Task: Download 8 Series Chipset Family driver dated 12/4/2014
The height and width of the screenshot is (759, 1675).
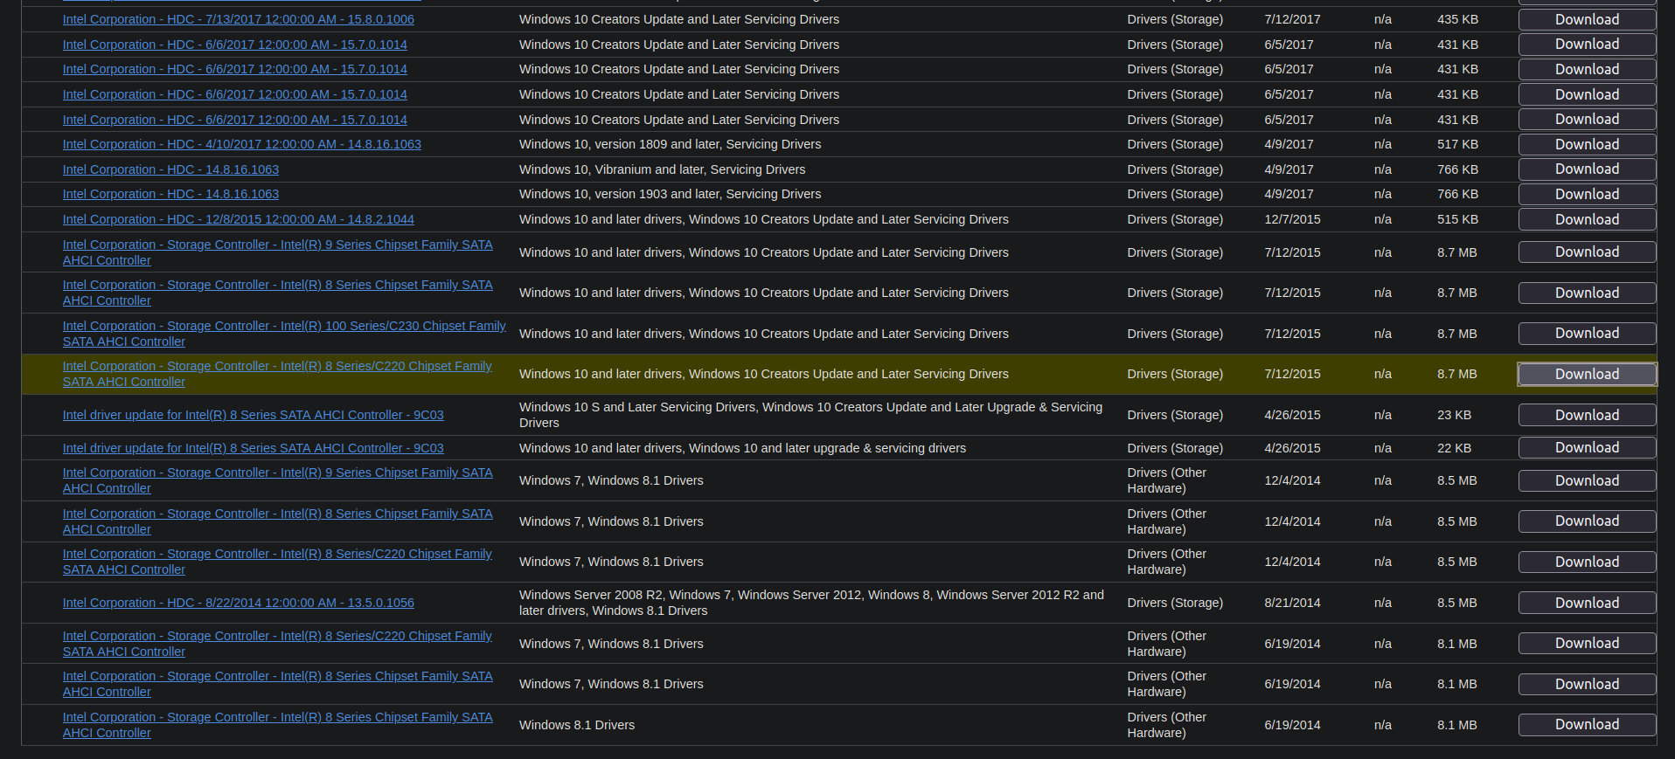Action: click(1587, 521)
